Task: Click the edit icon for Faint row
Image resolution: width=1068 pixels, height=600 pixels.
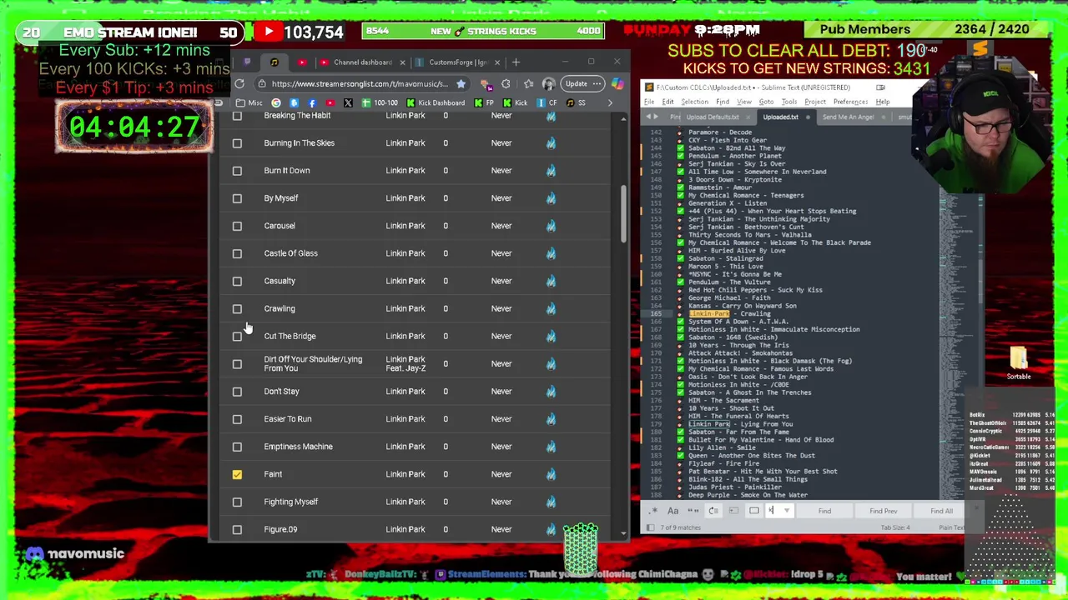Action: (x=551, y=474)
